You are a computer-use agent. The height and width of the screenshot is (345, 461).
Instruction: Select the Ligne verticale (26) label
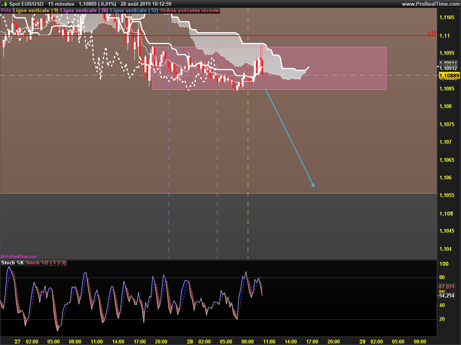pos(85,11)
